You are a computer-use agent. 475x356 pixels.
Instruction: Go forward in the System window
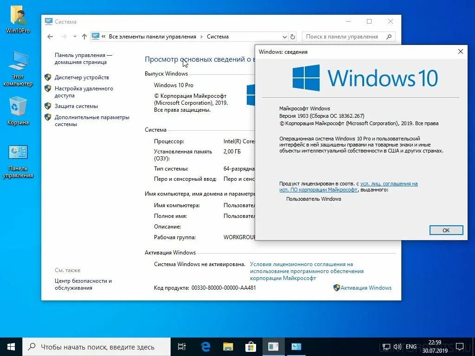(64, 37)
